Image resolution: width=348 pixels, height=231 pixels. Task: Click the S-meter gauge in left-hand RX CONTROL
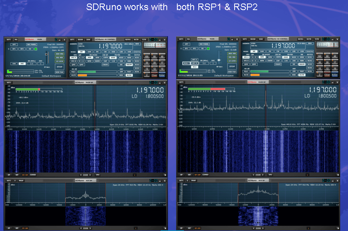pos(154,45)
